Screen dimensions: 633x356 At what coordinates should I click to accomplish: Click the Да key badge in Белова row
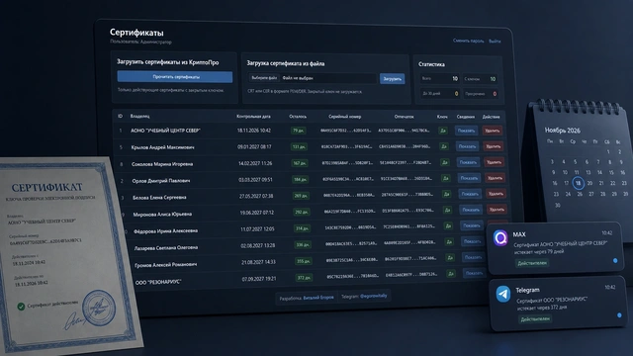[446, 194]
